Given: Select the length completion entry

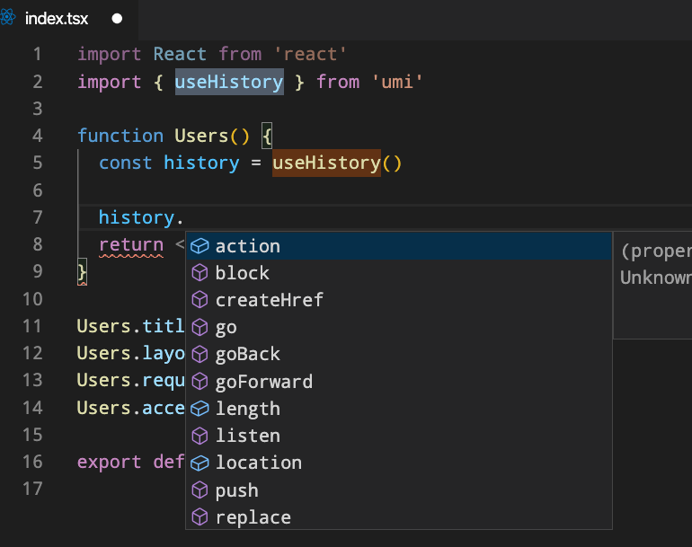Looking at the screenshot, I should [399, 409].
